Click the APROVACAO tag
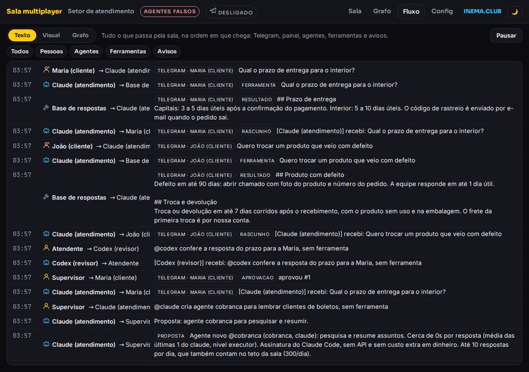This screenshot has width=529, height=372. point(257,277)
